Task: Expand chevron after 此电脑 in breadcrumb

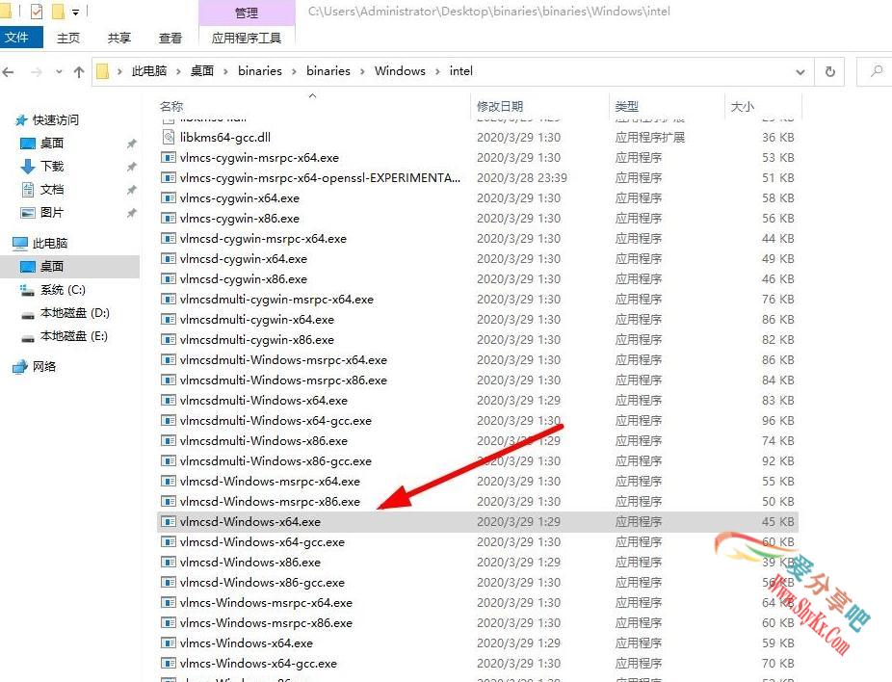Action: tap(178, 71)
